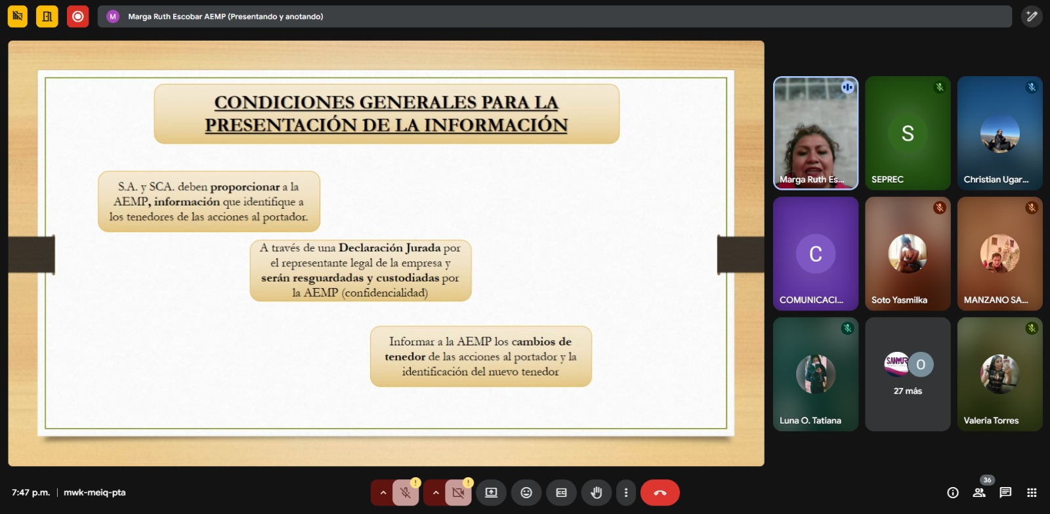The image size is (1050, 514).
Task: Expand the camera video settings chevron
Action: [x=436, y=492]
